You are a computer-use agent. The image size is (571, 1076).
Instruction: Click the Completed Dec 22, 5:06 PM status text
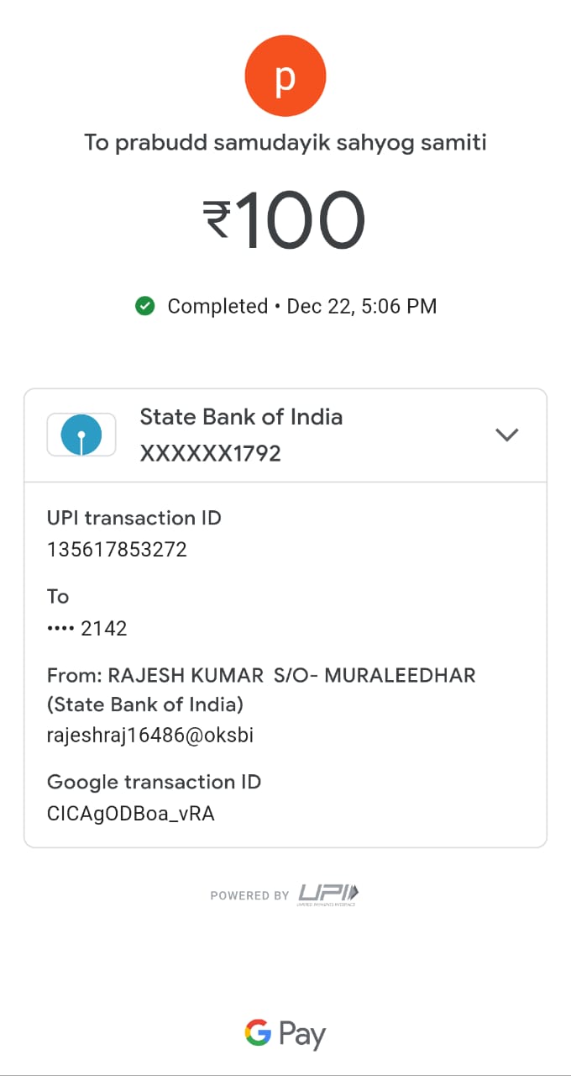click(302, 306)
